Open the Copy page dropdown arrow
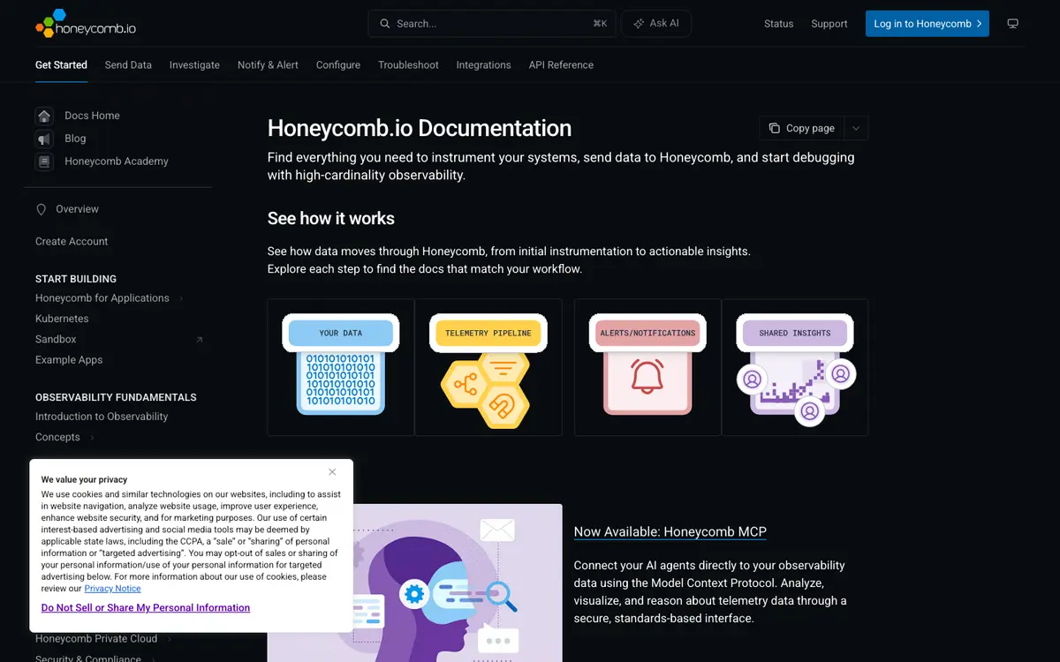Image resolution: width=1060 pixels, height=662 pixels. coord(856,128)
